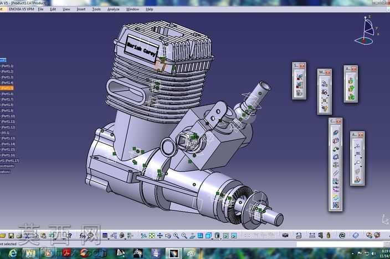
Task: Select the Fix Together constraint tool
Action: (336, 173)
